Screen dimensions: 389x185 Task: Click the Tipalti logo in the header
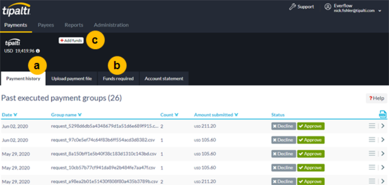coord(16,10)
